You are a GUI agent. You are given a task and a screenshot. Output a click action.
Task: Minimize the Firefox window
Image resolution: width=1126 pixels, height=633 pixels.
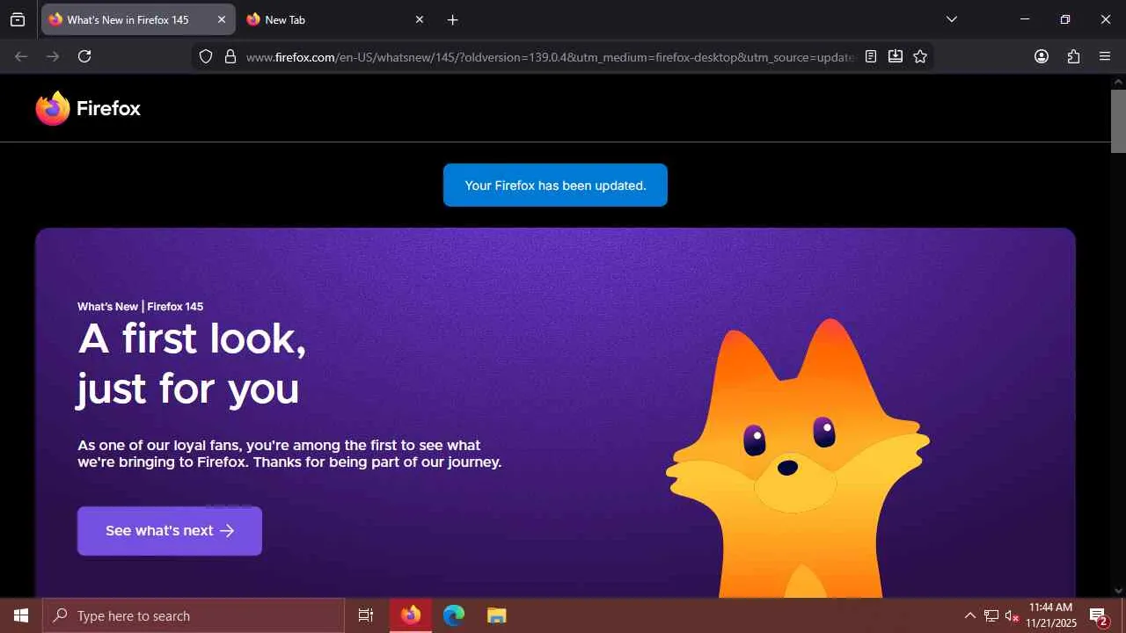[1024, 19]
